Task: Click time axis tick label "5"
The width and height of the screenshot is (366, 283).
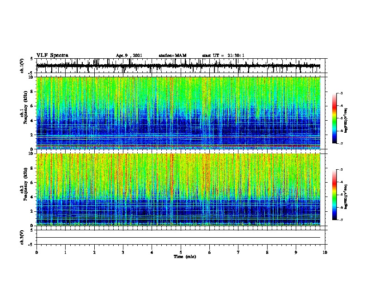Action: pos(181,252)
